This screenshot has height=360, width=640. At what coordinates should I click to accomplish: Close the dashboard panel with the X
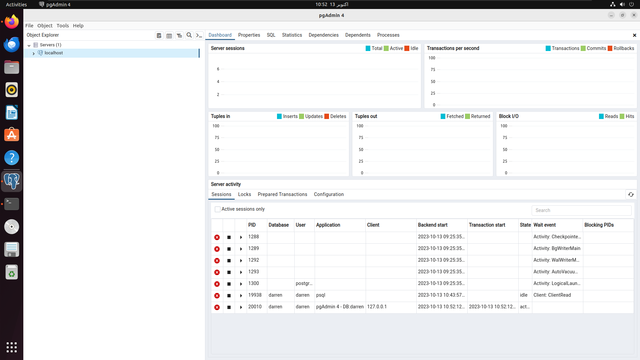pyautogui.click(x=634, y=35)
